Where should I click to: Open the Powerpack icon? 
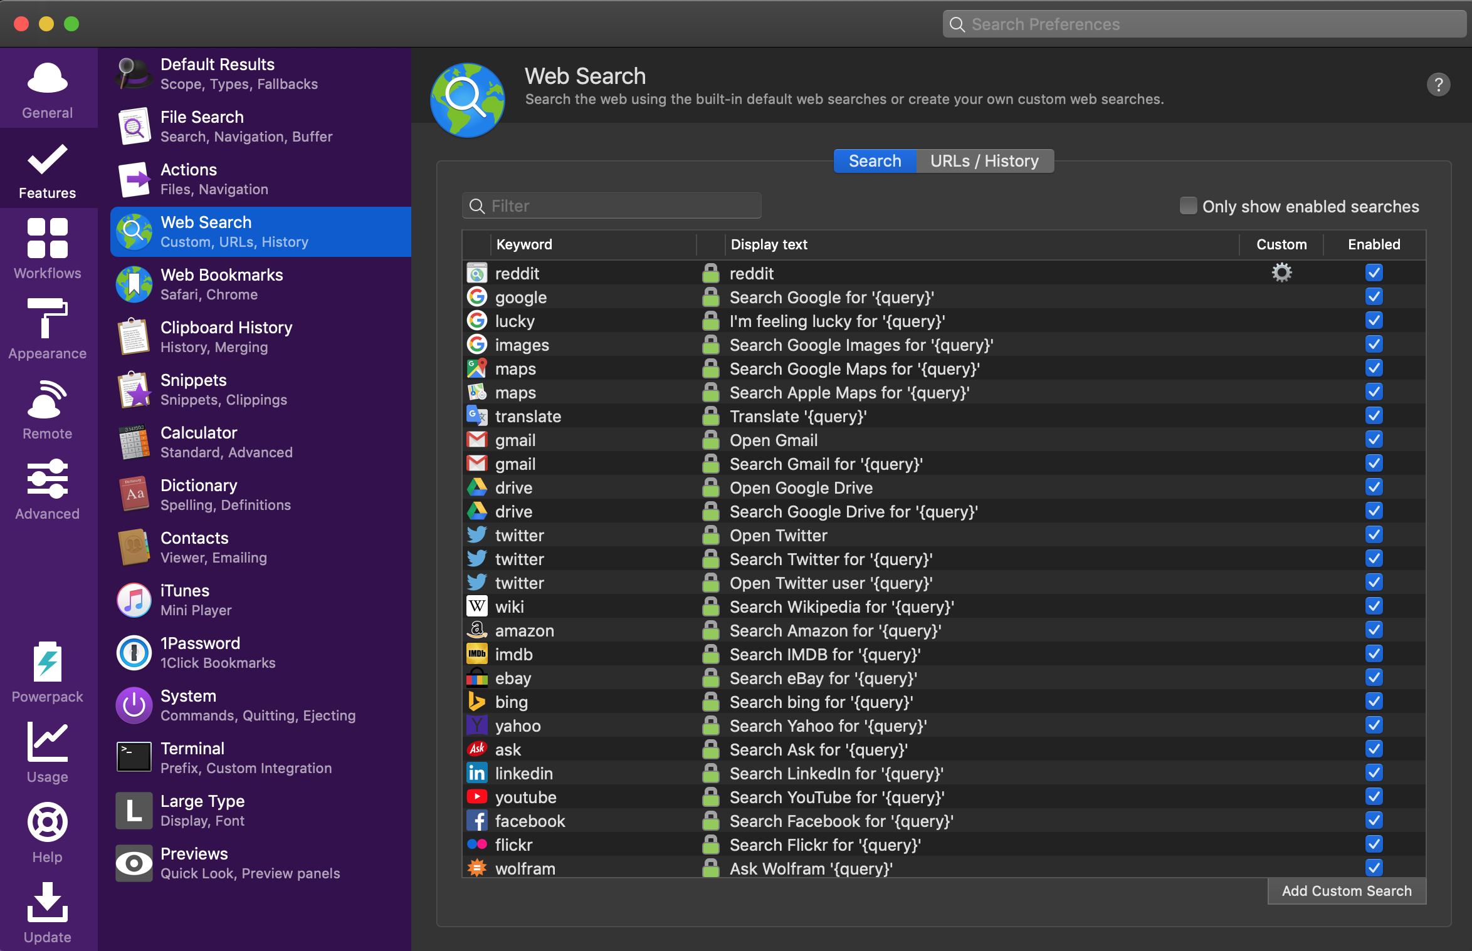tap(48, 662)
